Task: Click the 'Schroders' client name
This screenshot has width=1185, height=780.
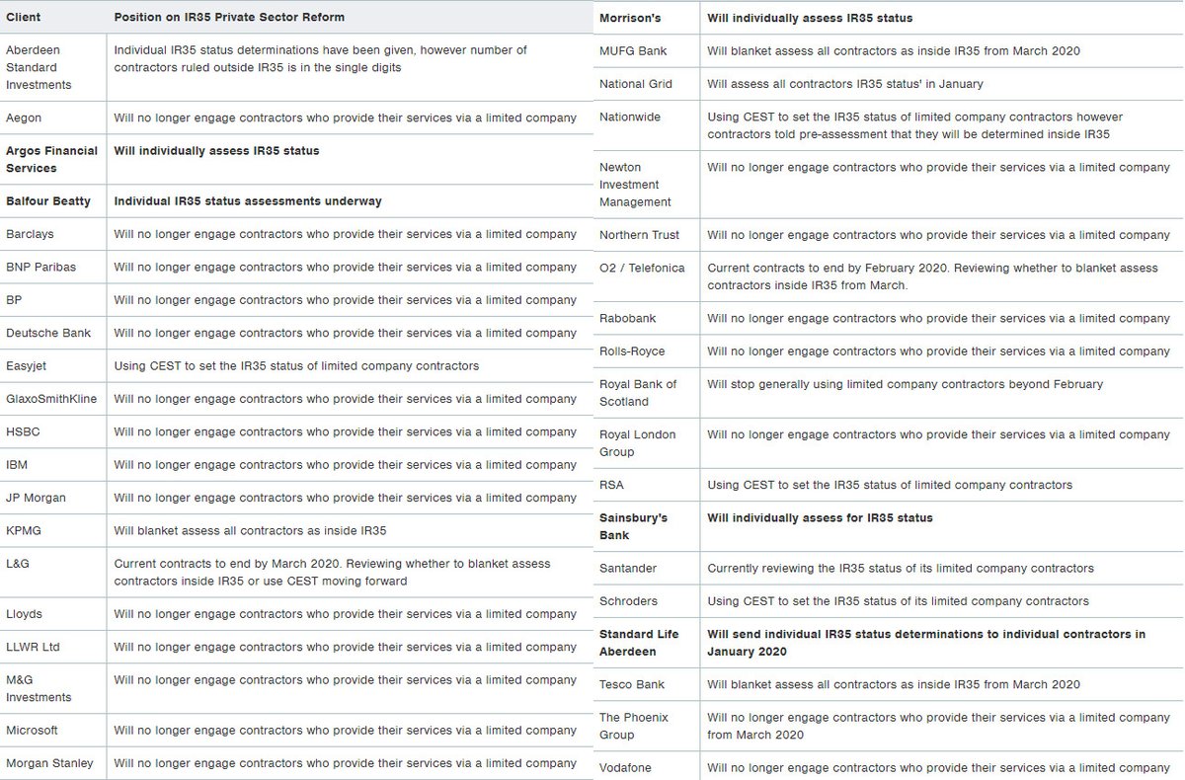Action: [x=628, y=600]
